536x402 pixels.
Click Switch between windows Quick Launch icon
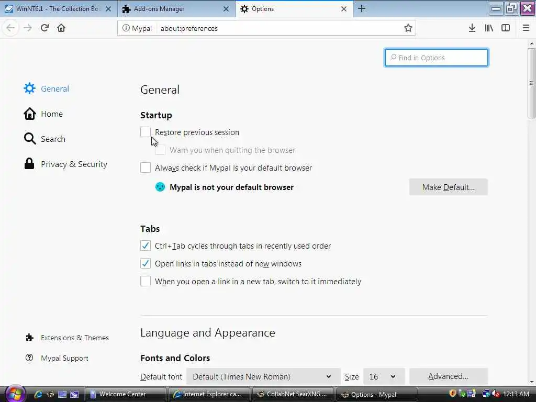(x=74, y=394)
